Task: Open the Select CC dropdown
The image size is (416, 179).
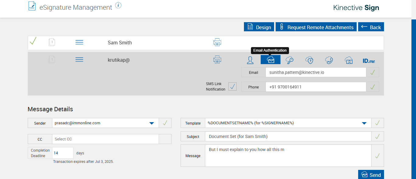Action: coord(105,139)
